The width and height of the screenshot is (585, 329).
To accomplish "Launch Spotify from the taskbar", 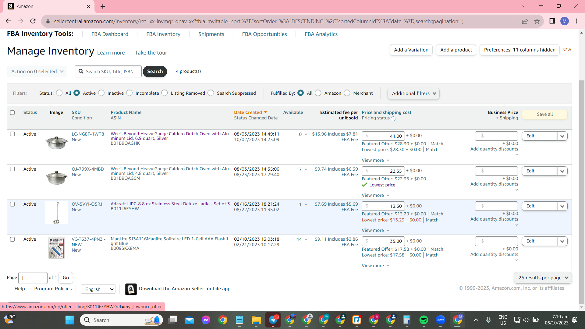I will click(x=424, y=320).
